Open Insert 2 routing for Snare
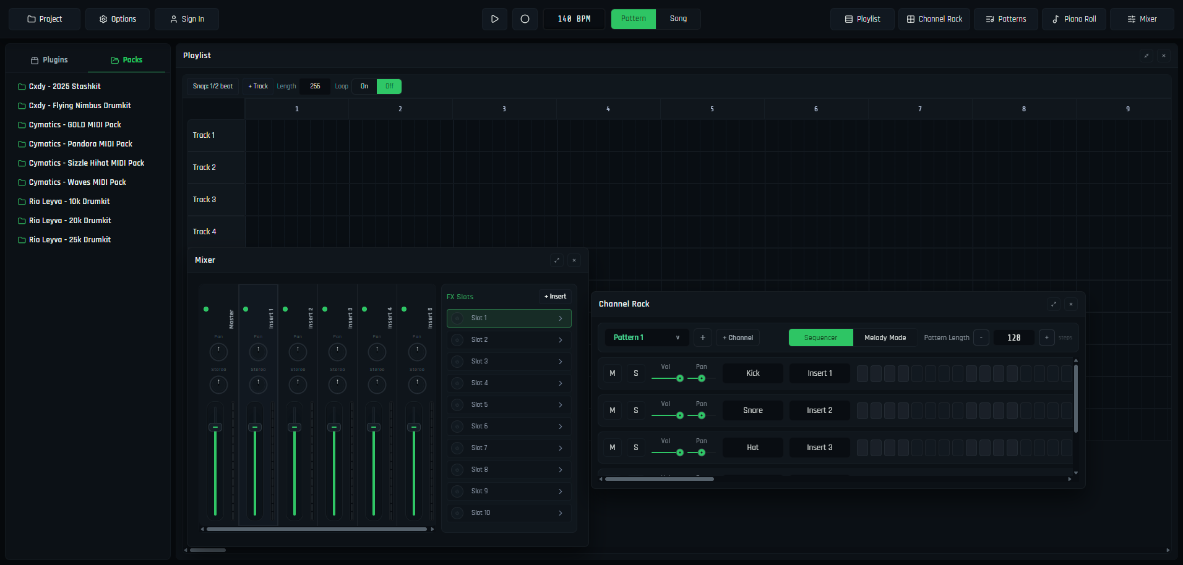 point(819,410)
